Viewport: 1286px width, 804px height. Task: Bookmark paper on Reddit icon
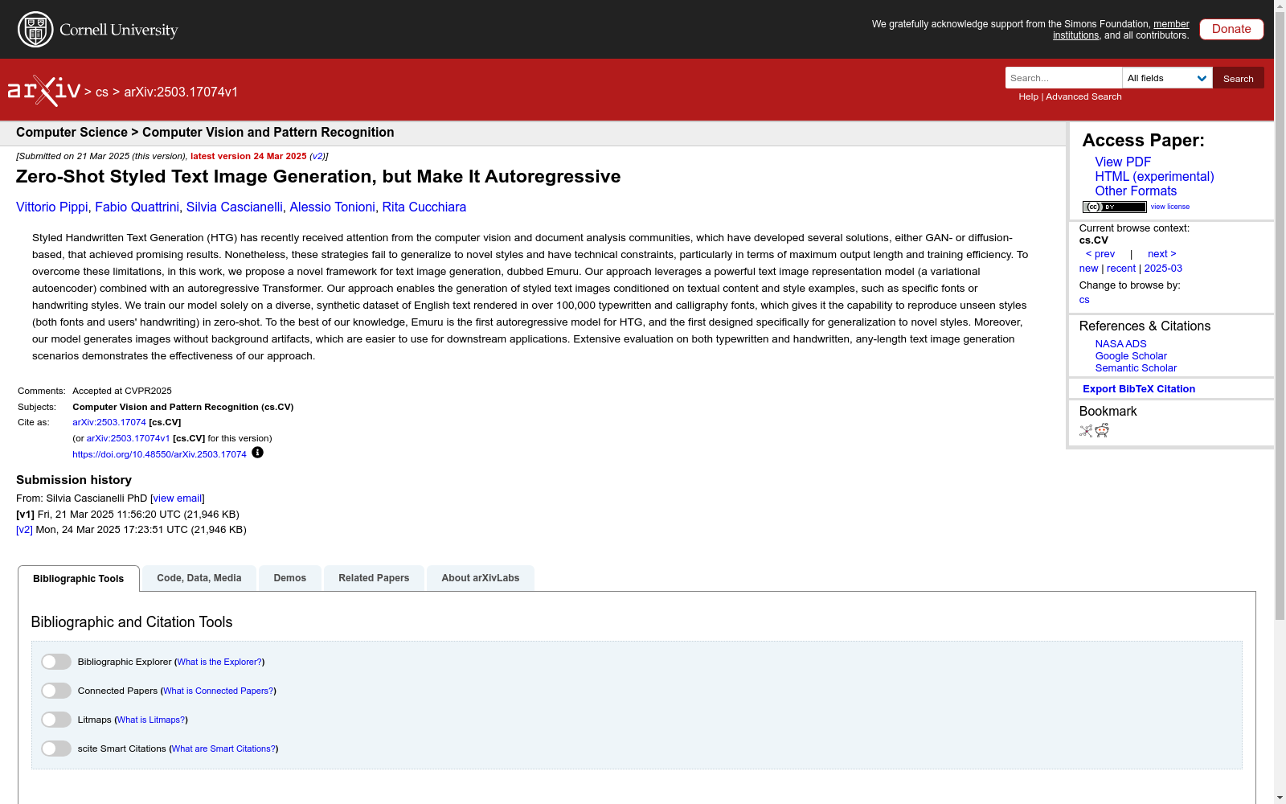click(1102, 431)
